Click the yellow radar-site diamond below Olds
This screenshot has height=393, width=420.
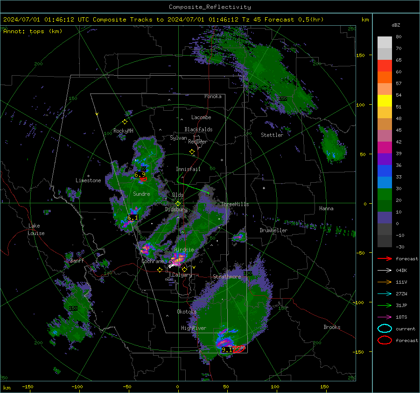(178, 204)
